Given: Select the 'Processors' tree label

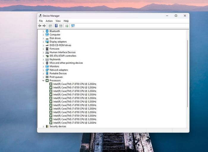Looking at the screenshot, I should click(55, 80).
